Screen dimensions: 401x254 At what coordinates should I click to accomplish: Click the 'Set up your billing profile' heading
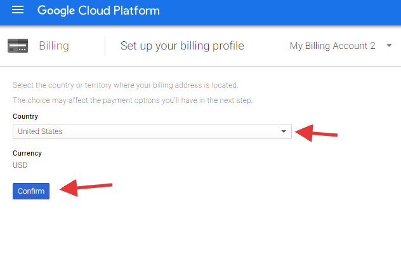[x=182, y=46]
